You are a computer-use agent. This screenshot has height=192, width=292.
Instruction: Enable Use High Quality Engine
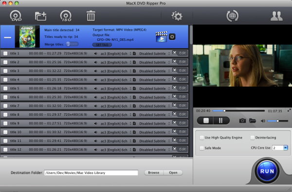(x=201, y=138)
